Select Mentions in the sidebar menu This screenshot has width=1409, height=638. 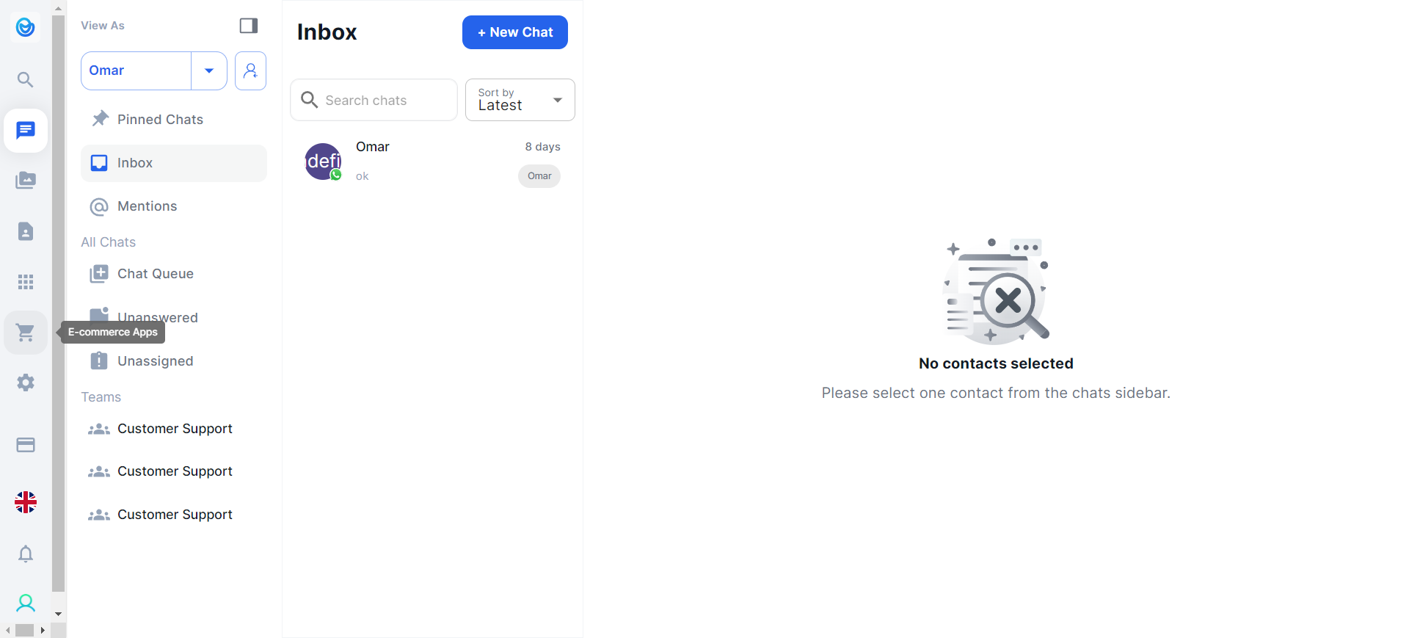147,206
